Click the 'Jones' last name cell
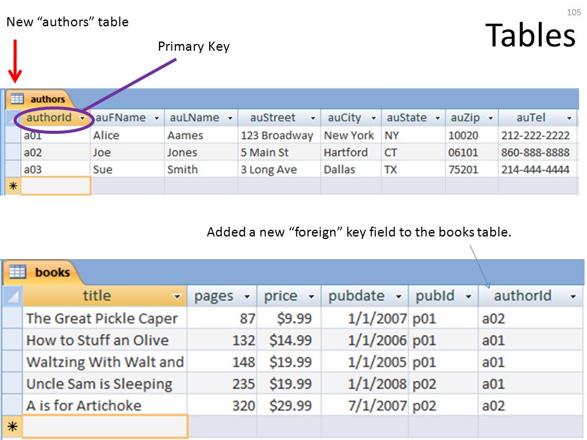 201,152
